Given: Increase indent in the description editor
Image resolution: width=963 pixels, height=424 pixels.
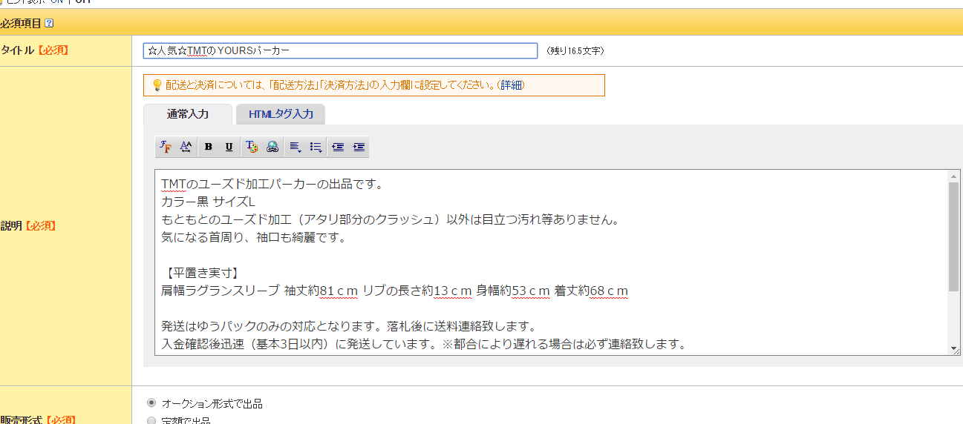Looking at the screenshot, I should point(359,147).
